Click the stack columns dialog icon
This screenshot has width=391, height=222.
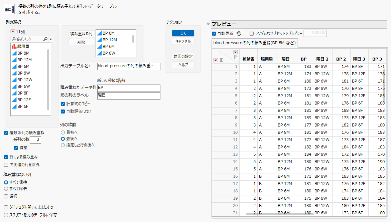click(9, 9)
